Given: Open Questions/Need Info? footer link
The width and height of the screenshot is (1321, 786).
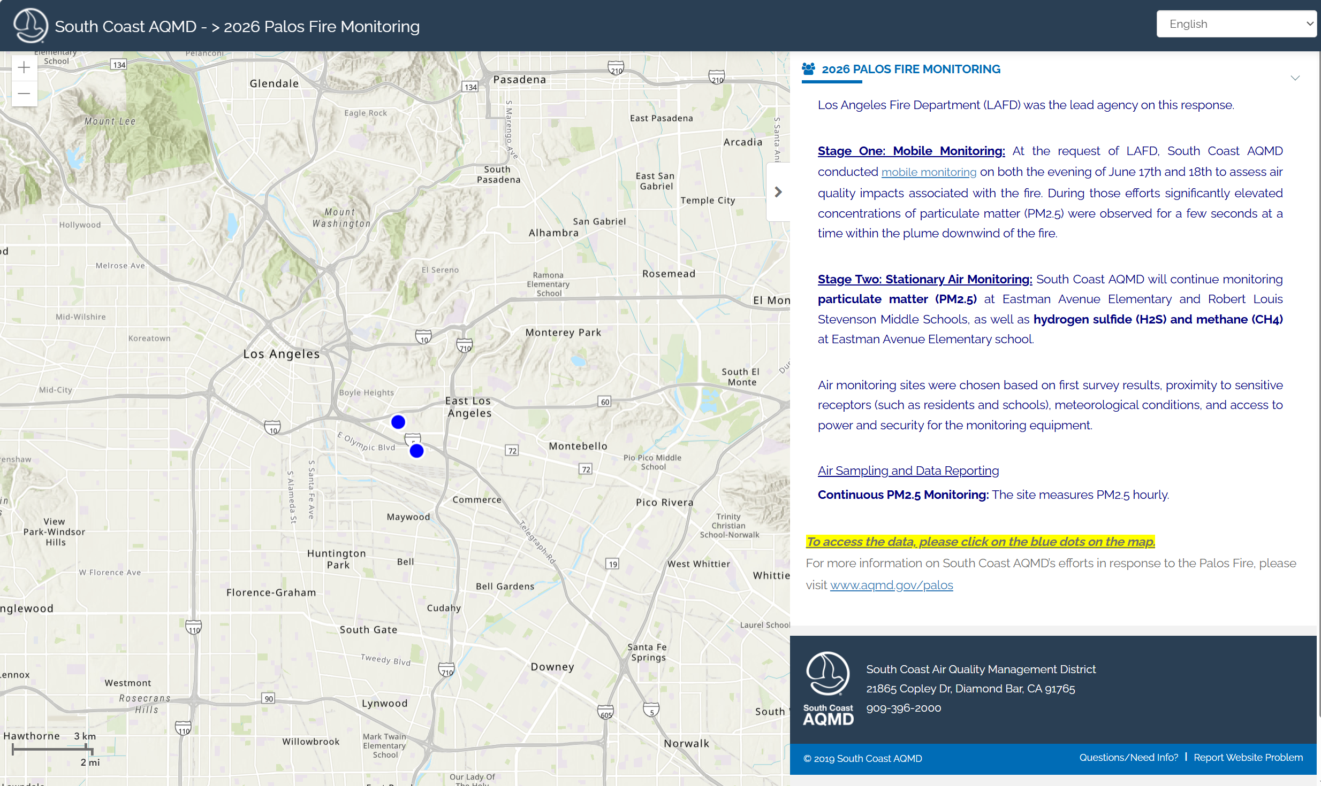Looking at the screenshot, I should (1128, 758).
